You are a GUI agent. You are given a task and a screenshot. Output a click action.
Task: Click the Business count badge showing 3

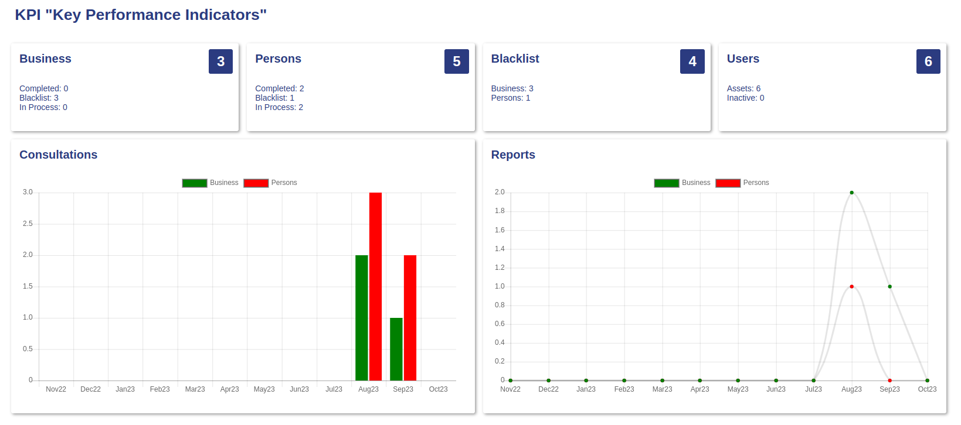(x=220, y=61)
